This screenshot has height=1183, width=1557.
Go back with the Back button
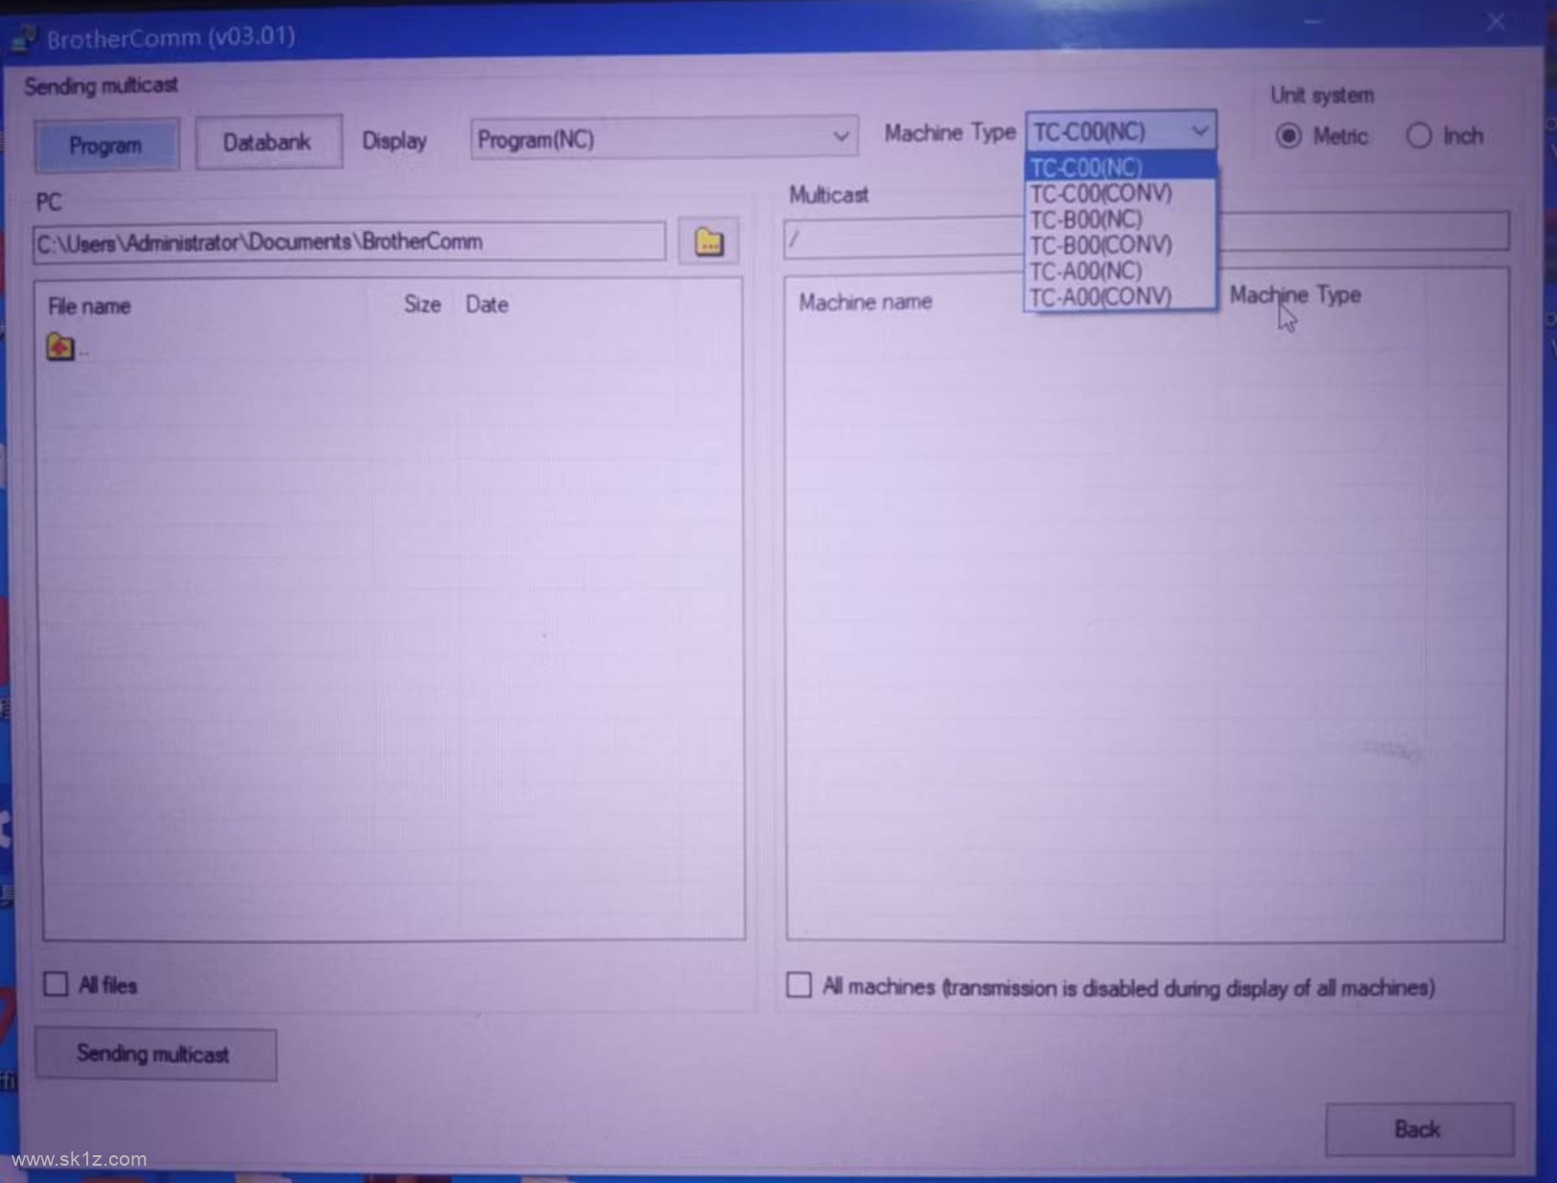coord(1419,1129)
